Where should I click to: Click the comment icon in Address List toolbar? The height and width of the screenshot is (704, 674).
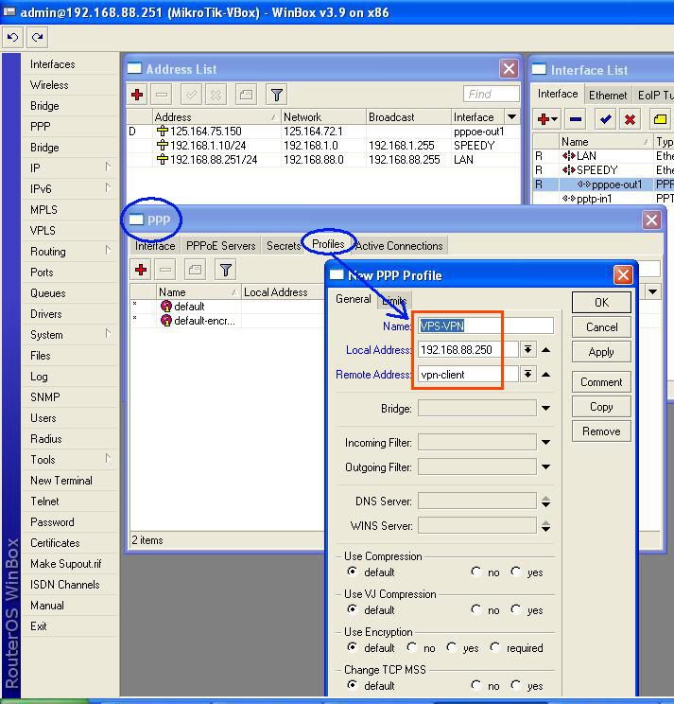pyautogui.click(x=246, y=95)
